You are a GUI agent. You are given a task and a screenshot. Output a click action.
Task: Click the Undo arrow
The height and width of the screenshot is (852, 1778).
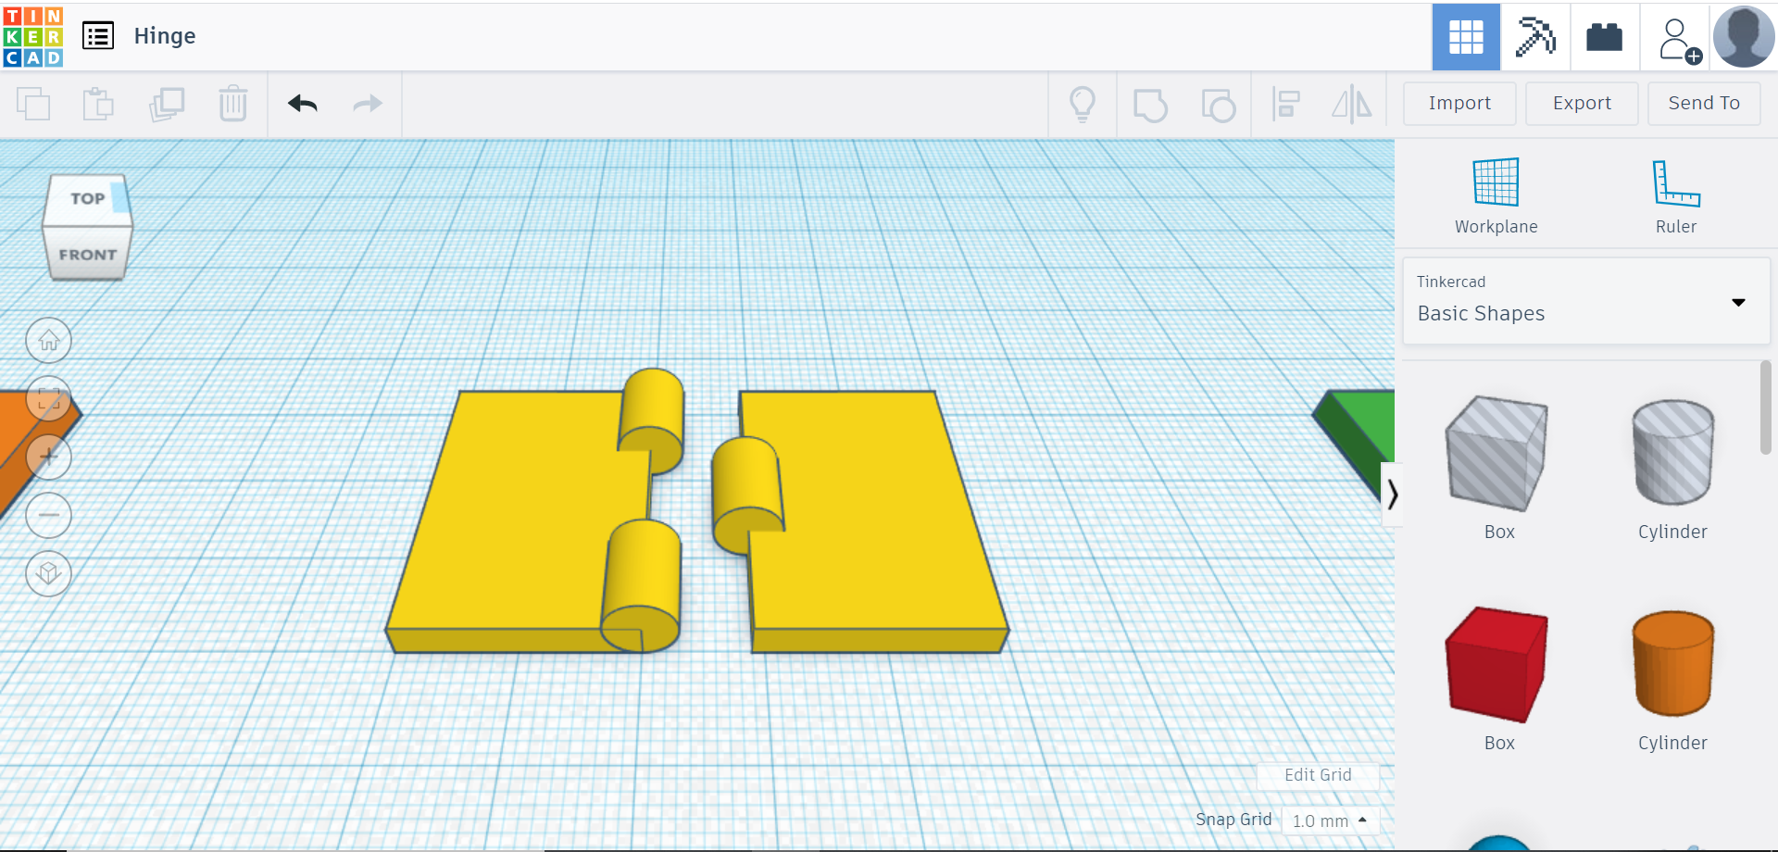[302, 104]
